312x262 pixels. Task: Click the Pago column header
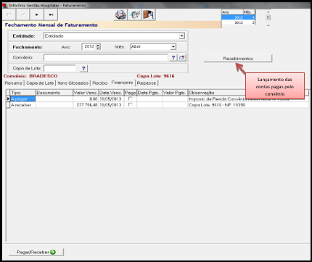coord(131,93)
